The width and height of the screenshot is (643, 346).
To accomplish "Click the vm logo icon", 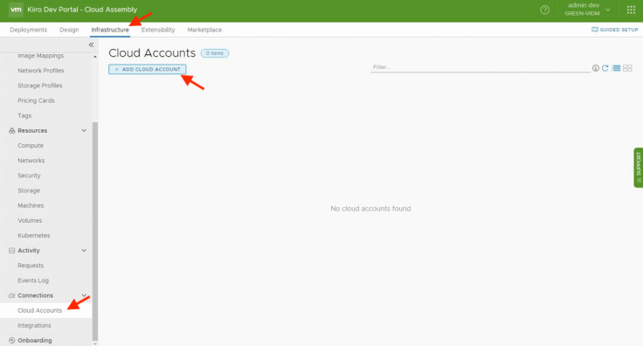I will pos(16,10).
